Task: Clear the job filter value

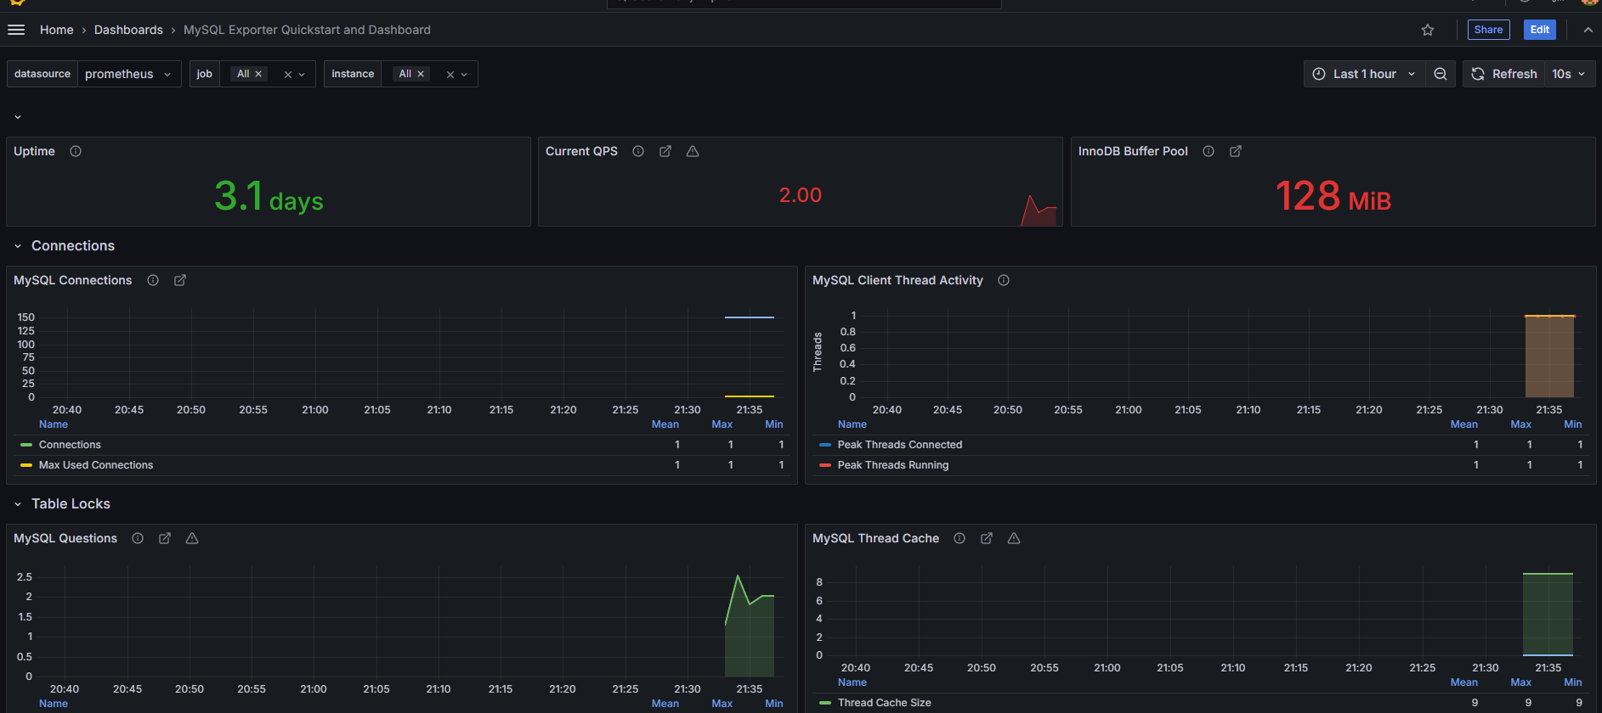Action: point(288,75)
